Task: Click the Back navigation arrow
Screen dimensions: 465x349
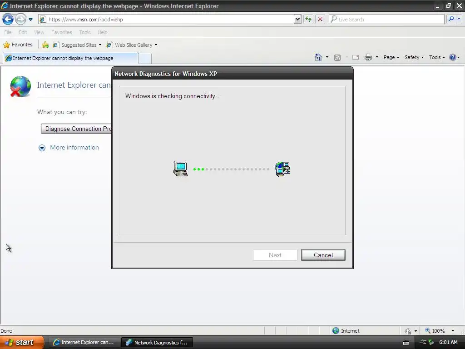Action: (8, 20)
